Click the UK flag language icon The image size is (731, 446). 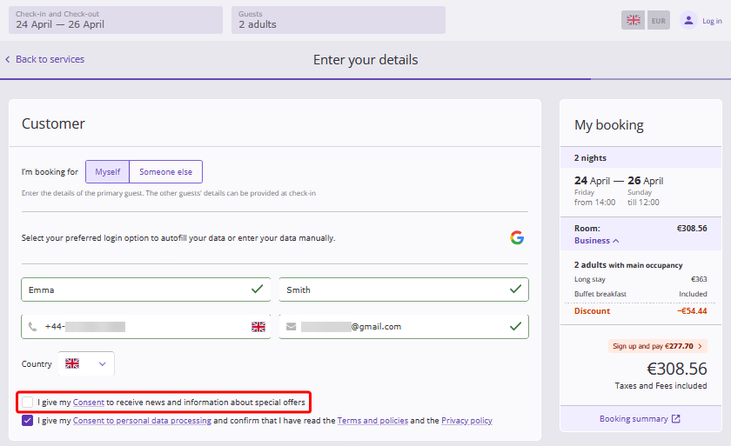(633, 20)
